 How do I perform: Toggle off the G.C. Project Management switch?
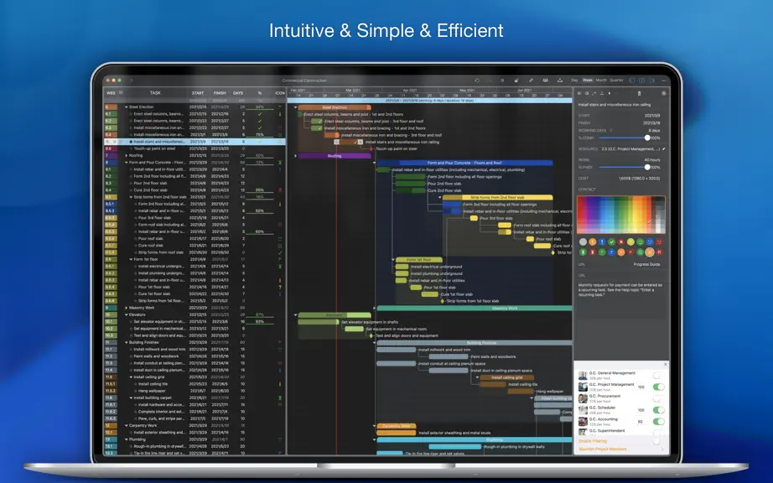click(659, 387)
